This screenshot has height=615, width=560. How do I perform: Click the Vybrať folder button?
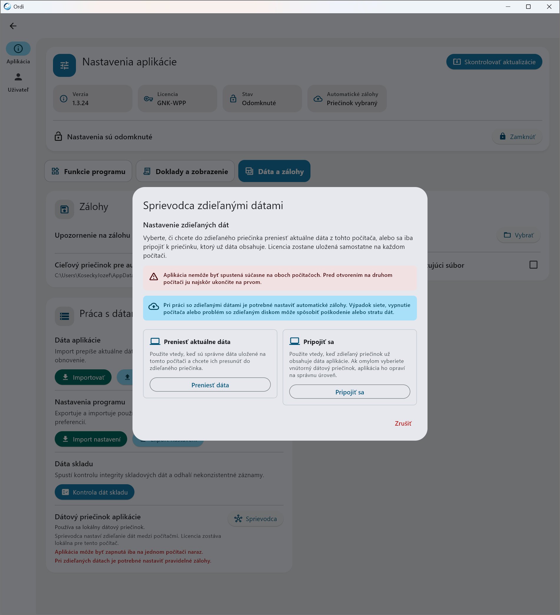click(x=518, y=235)
